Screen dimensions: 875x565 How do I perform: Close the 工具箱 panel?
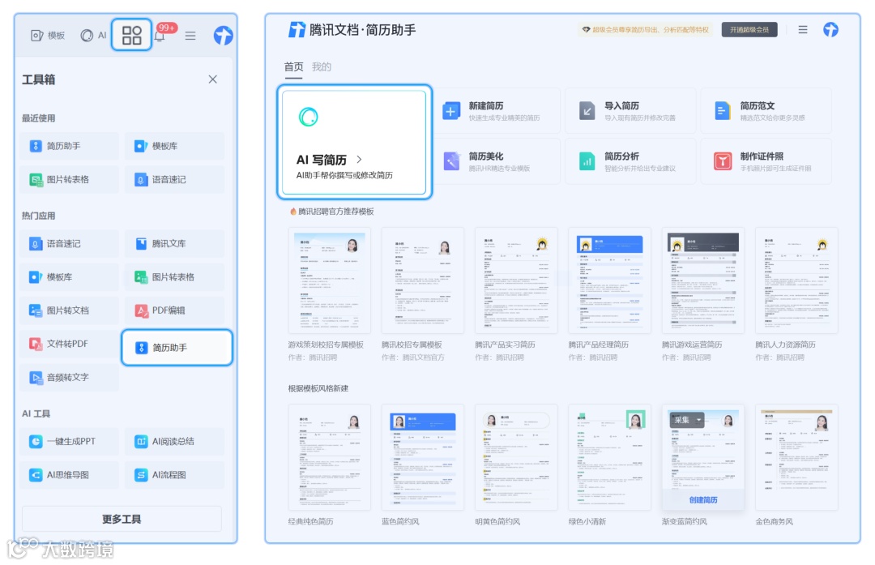click(212, 79)
